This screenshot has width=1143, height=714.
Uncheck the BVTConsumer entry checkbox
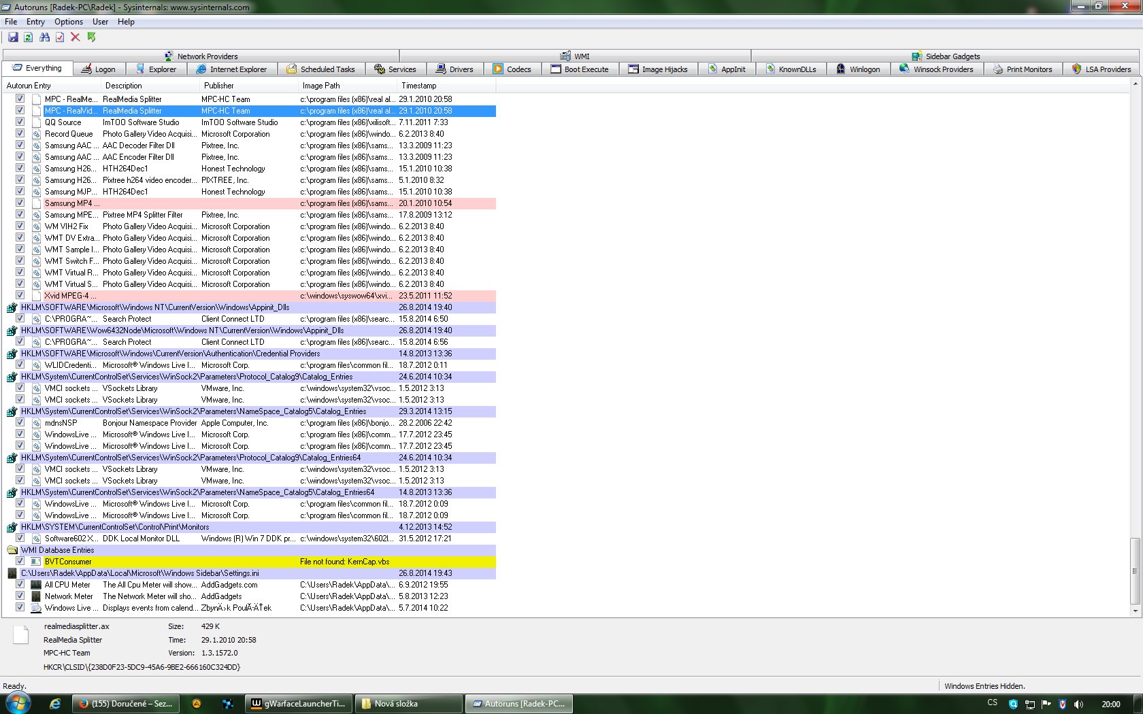20,562
